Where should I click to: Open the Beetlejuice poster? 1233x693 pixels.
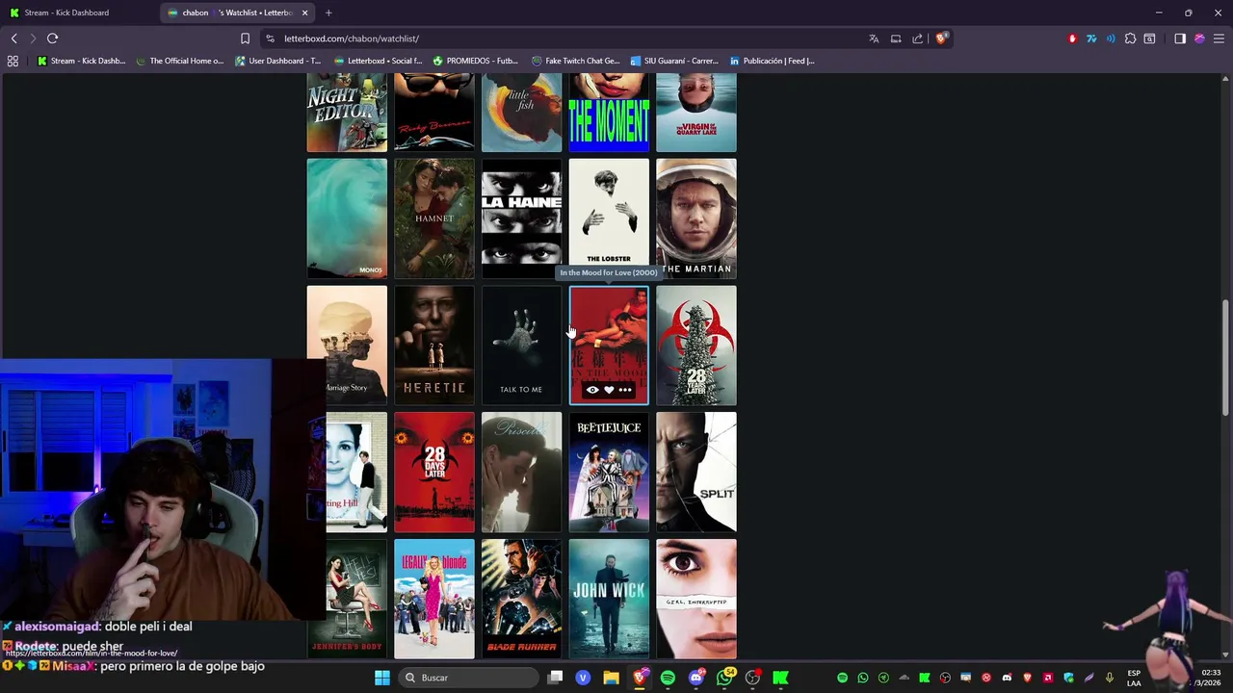pyautogui.click(x=609, y=473)
